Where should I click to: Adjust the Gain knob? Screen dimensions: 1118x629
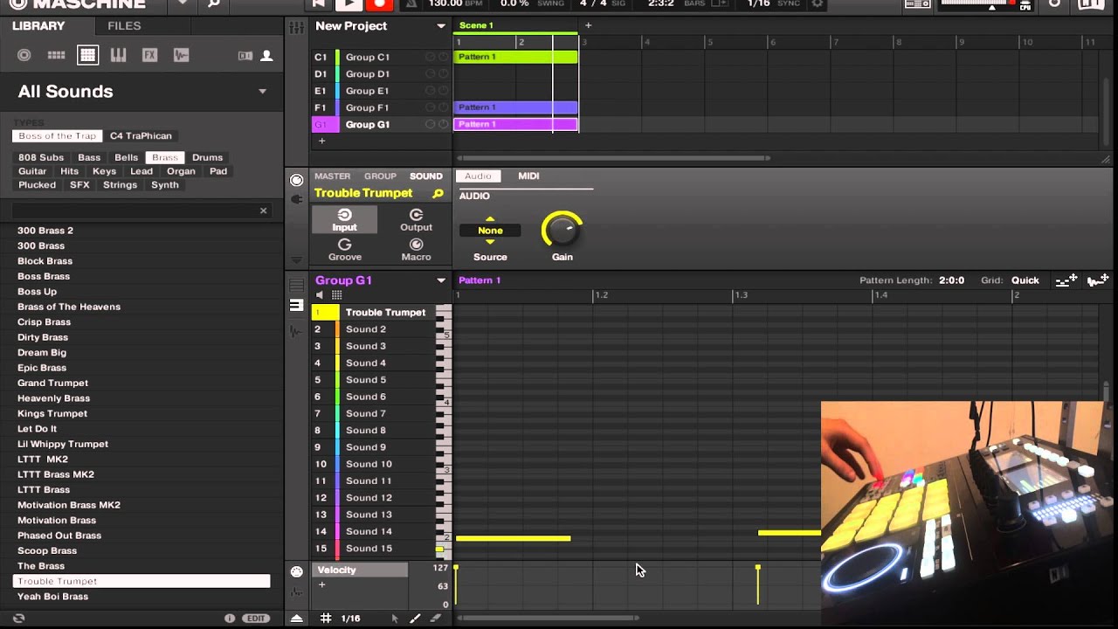click(x=562, y=231)
